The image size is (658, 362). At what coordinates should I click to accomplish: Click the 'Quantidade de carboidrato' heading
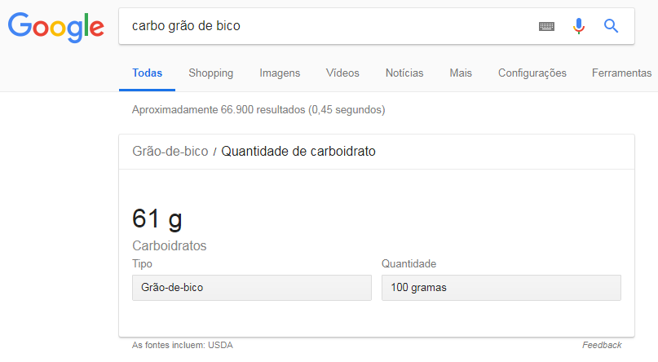(298, 151)
